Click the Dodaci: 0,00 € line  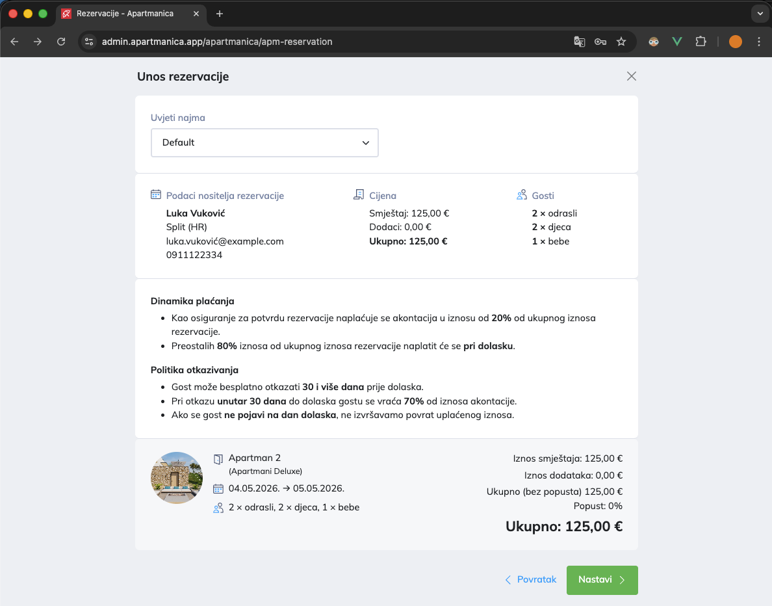400,227
